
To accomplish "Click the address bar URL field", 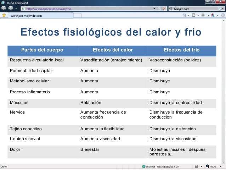I will [x=88, y=9].
